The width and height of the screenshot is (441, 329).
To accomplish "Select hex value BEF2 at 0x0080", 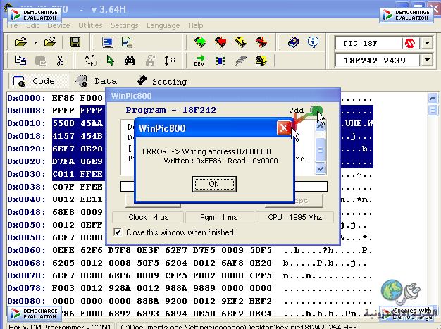I will coord(261,301).
